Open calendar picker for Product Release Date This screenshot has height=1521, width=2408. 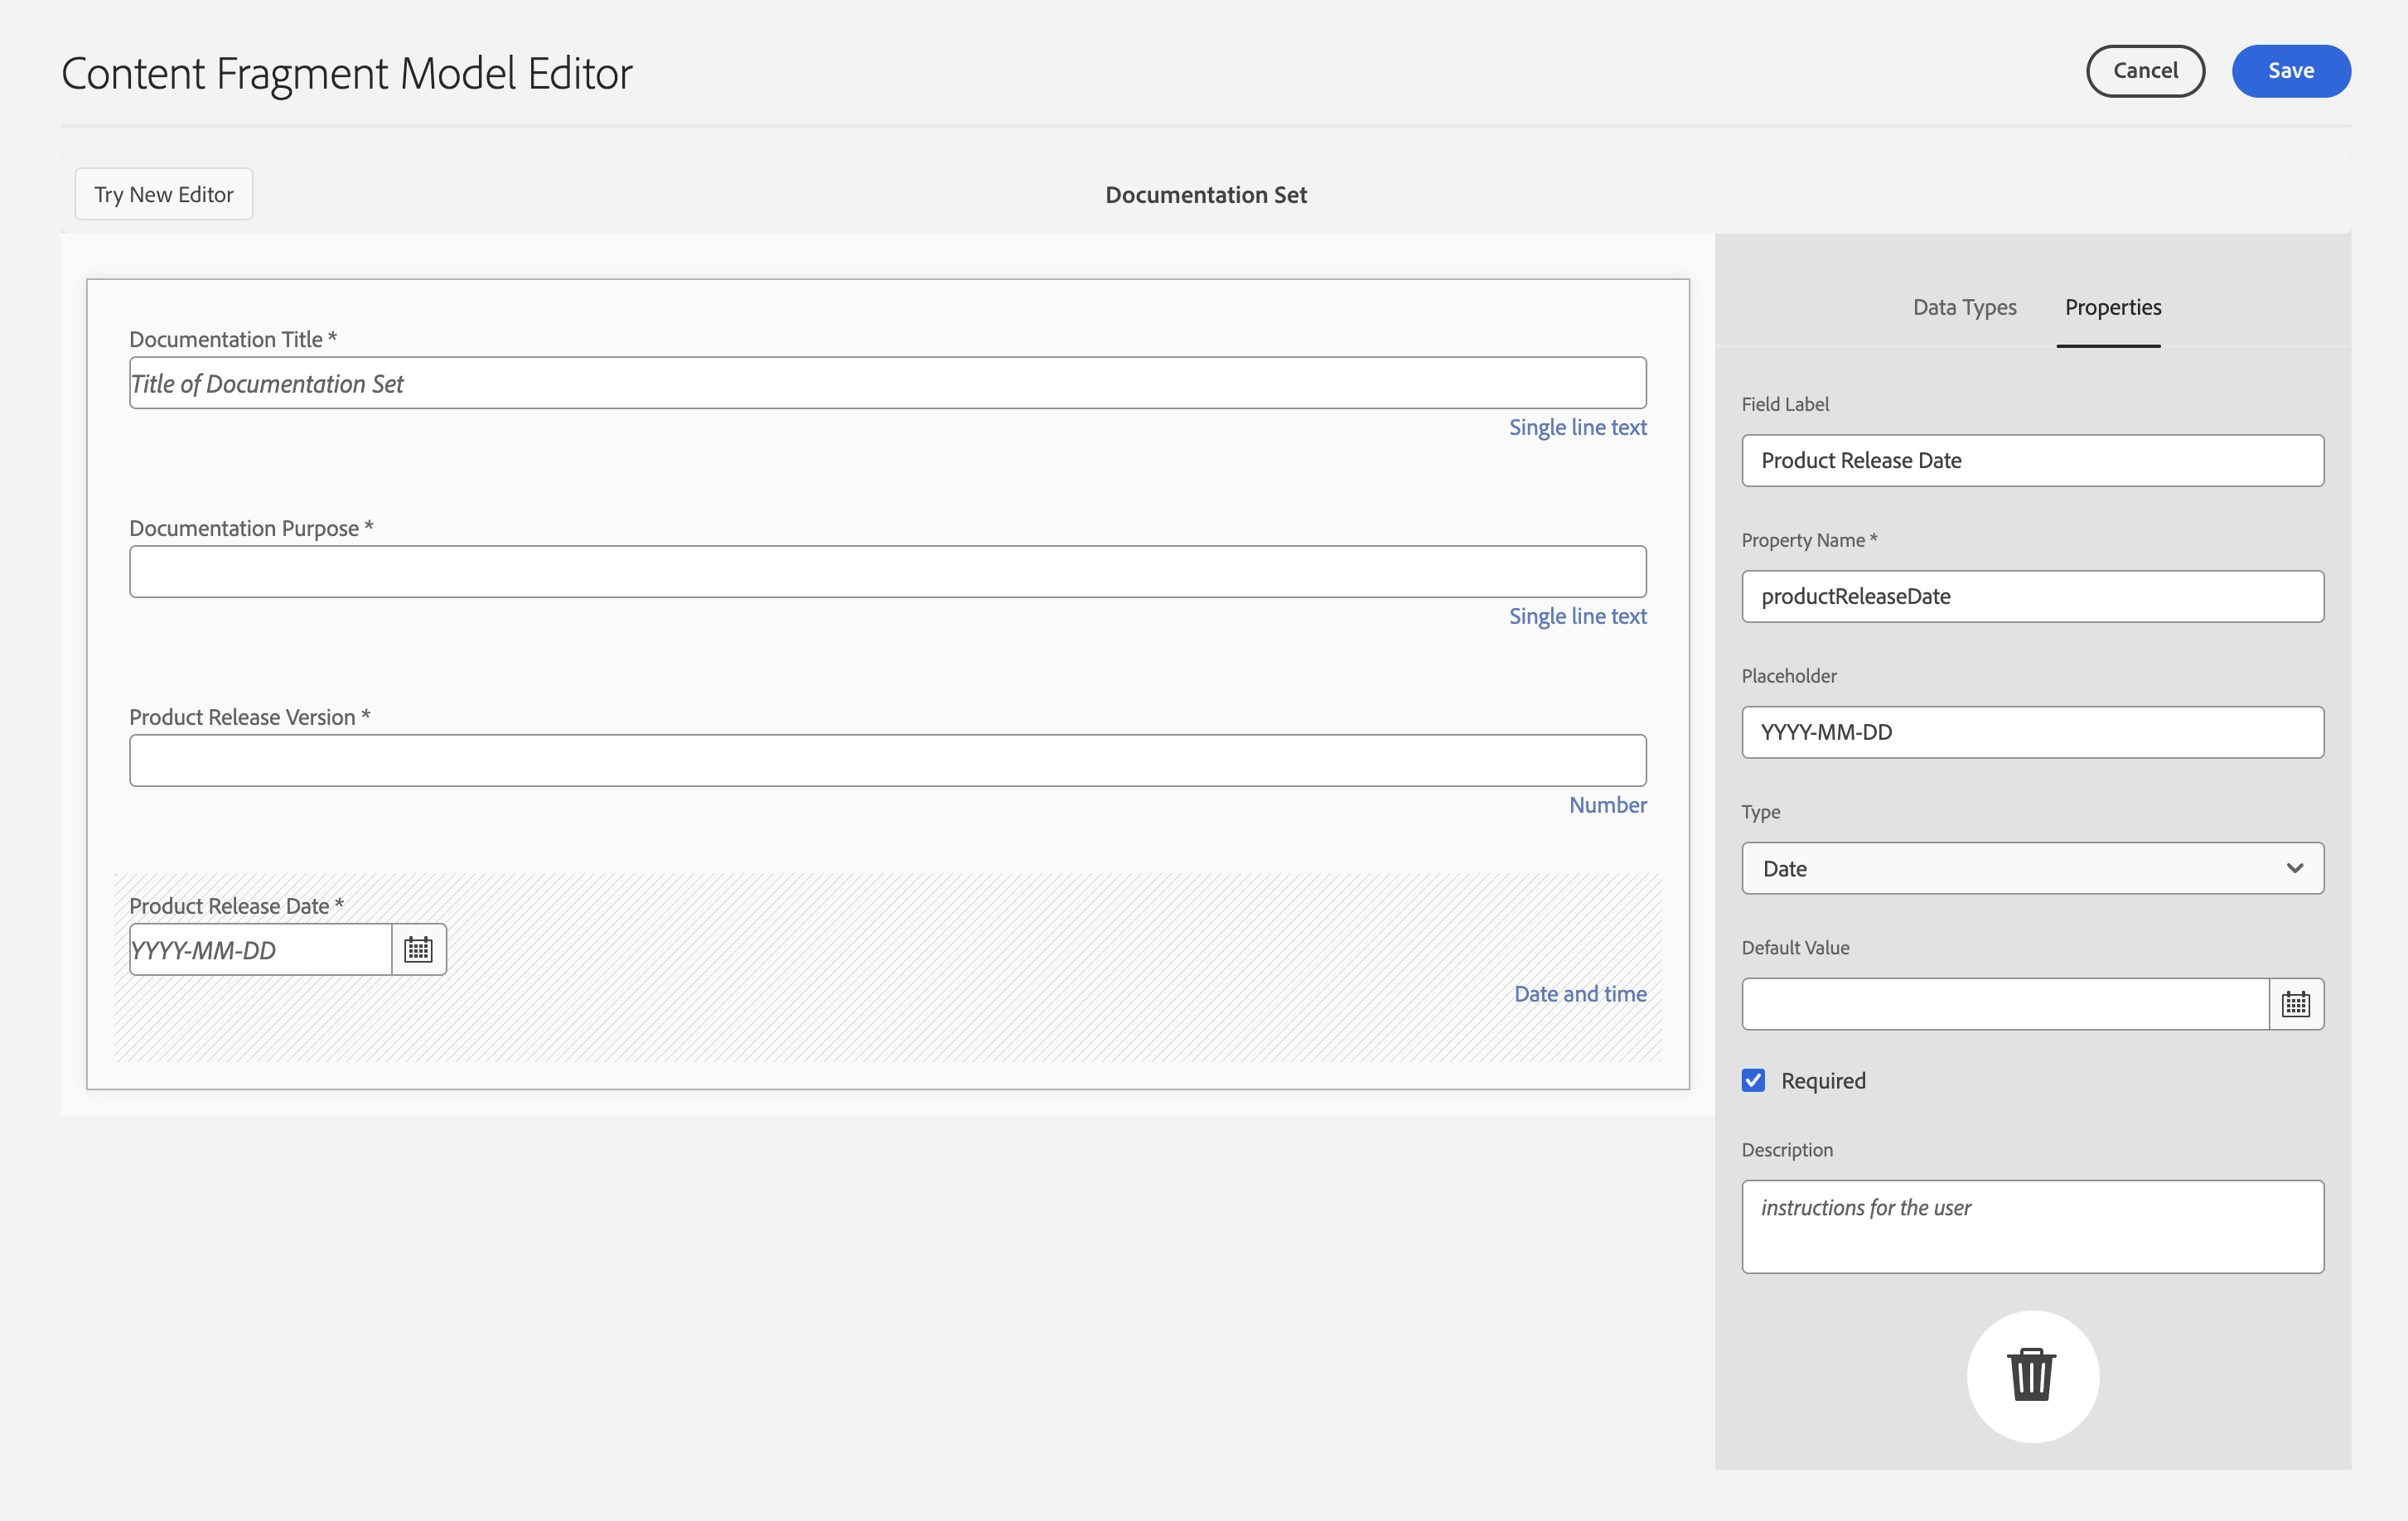point(418,949)
